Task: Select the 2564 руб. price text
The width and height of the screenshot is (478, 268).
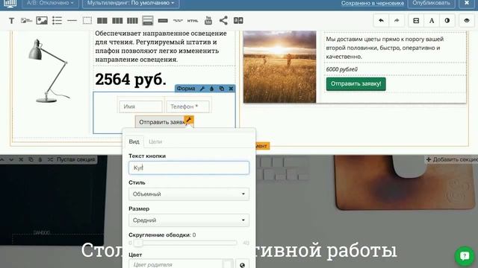Action: (131, 80)
